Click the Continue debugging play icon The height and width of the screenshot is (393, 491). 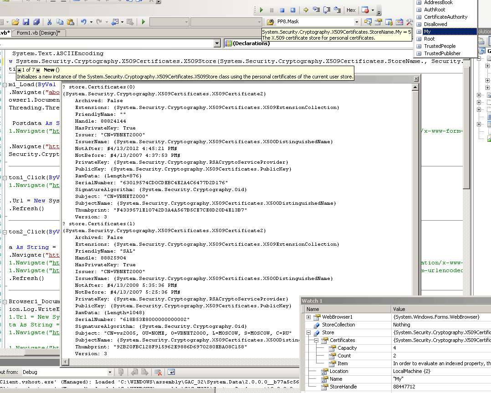point(261,10)
